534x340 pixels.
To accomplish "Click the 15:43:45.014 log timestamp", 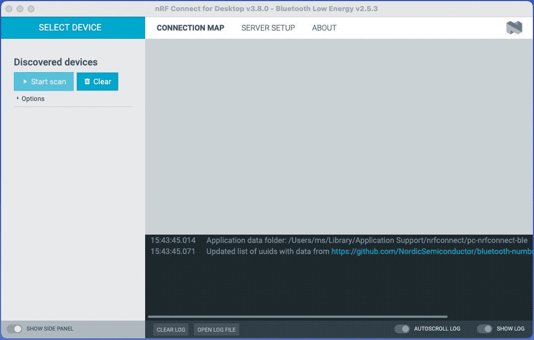I will (x=173, y=240).
